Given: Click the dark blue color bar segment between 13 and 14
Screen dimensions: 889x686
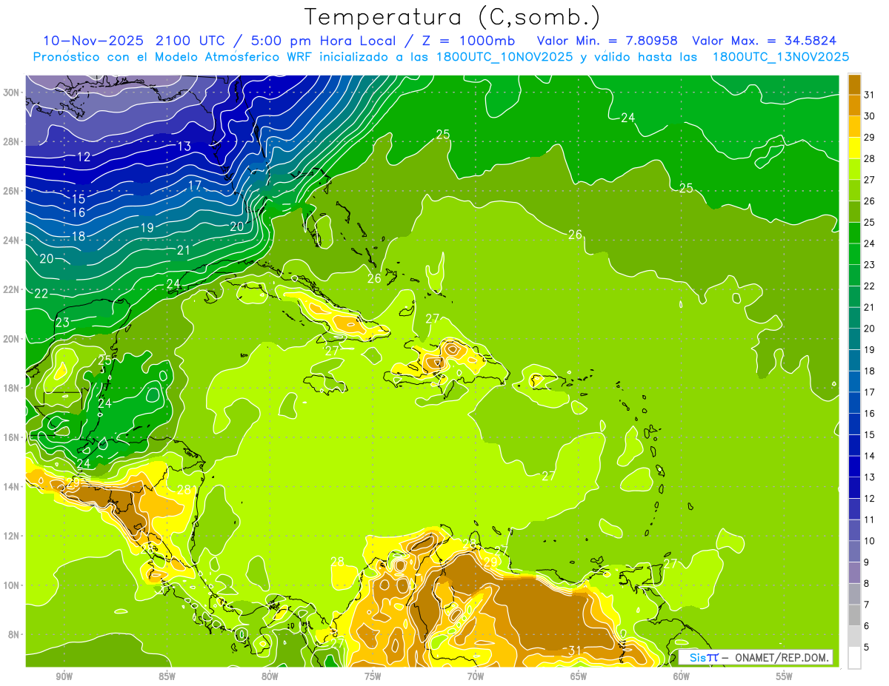Looking at the screenshot, I should click(854, 466).
